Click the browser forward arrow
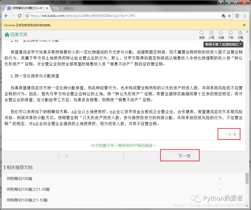The image size is (251, 210). pos(13,16)
